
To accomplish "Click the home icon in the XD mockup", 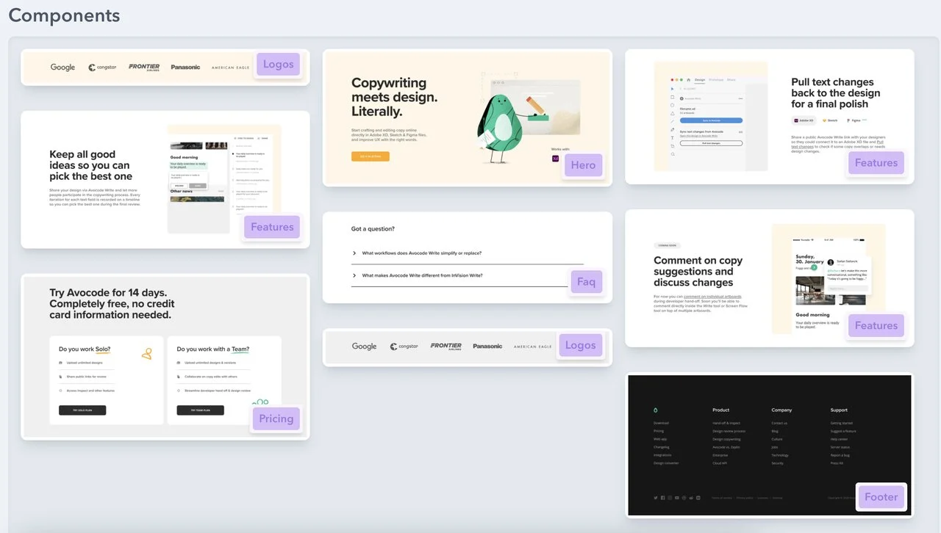I will 688,79.
